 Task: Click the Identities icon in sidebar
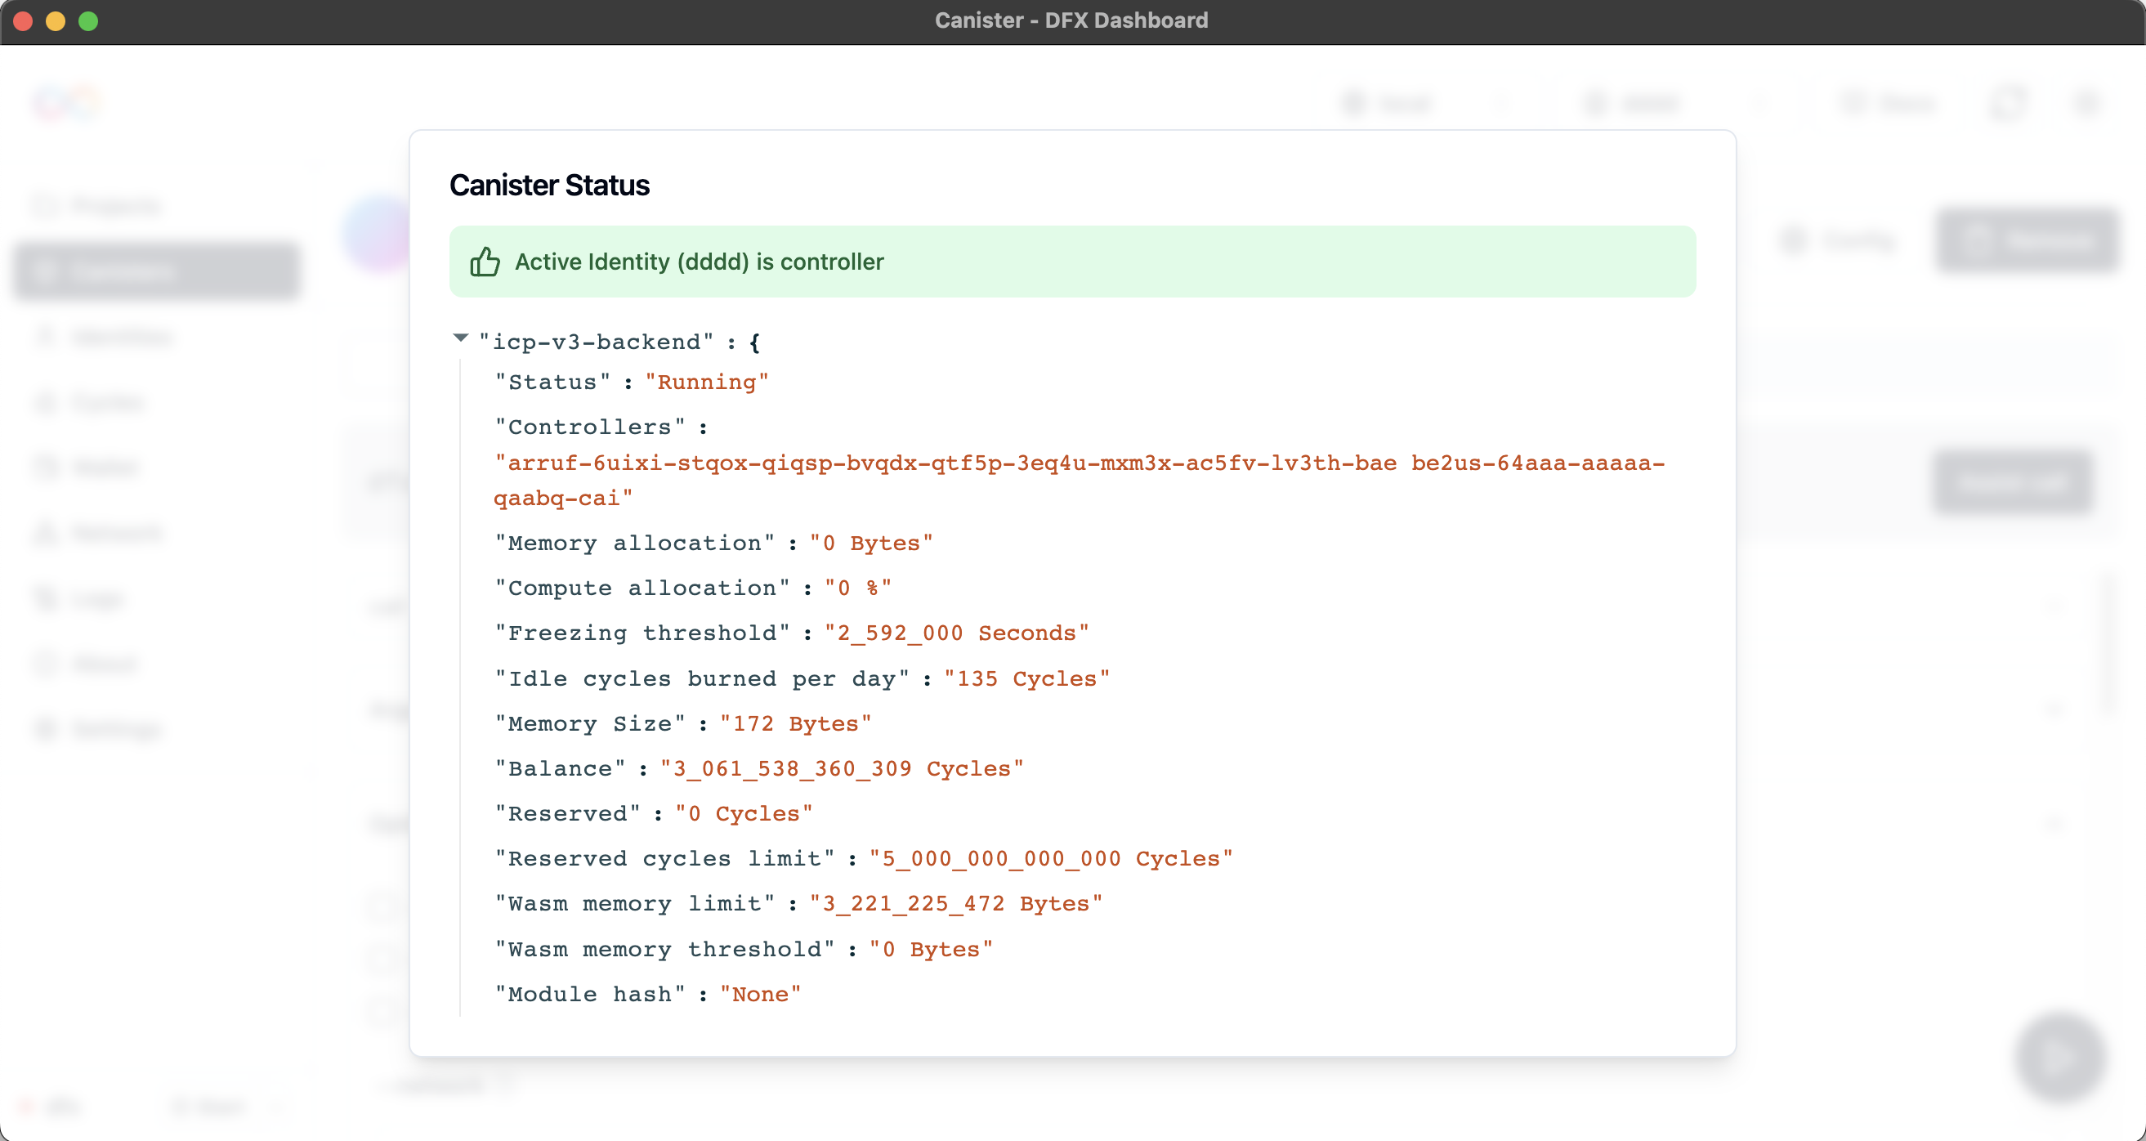point(46,337)
